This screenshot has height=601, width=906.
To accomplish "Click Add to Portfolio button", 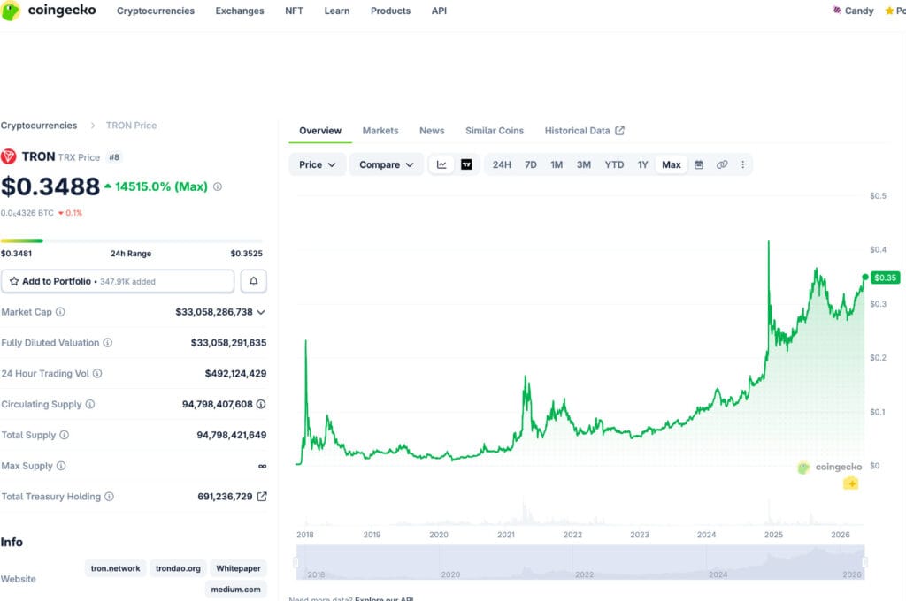I will point(118,281).
